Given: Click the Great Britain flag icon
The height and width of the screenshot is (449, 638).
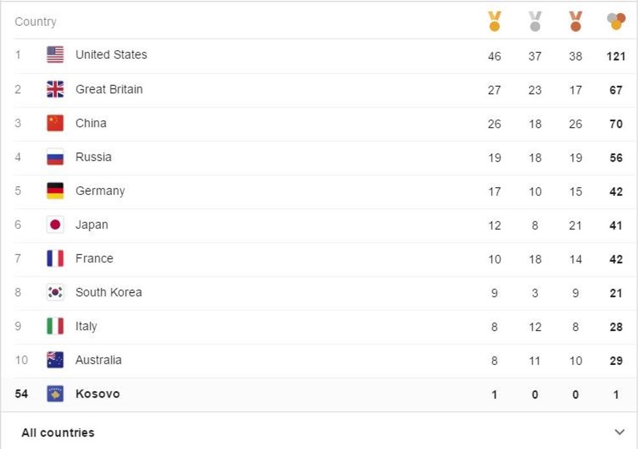Looking at the screenshot, I should click(55, 89).
